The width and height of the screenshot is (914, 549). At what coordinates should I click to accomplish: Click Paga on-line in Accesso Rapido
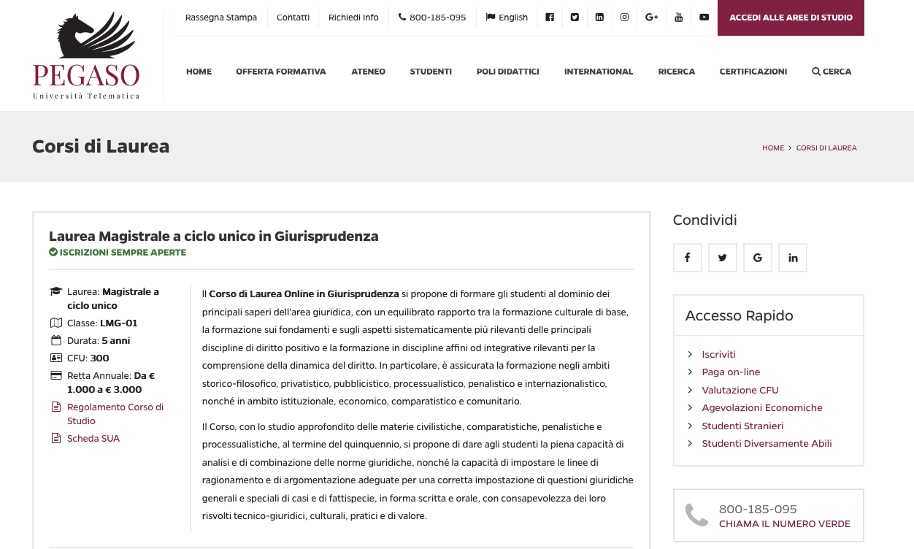pos(731,372)
